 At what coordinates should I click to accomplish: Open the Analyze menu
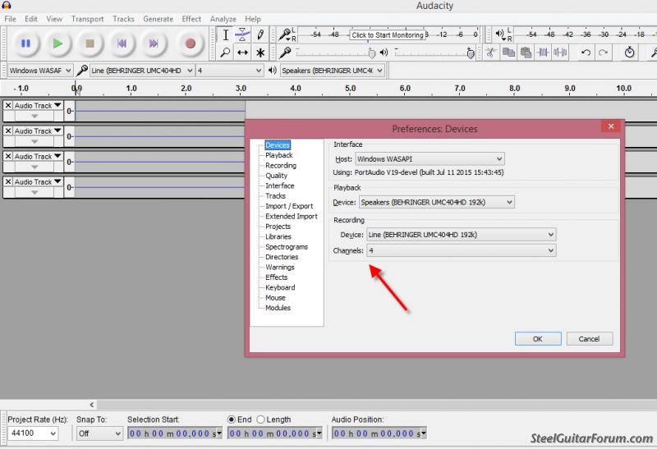(x=223, y=19)
